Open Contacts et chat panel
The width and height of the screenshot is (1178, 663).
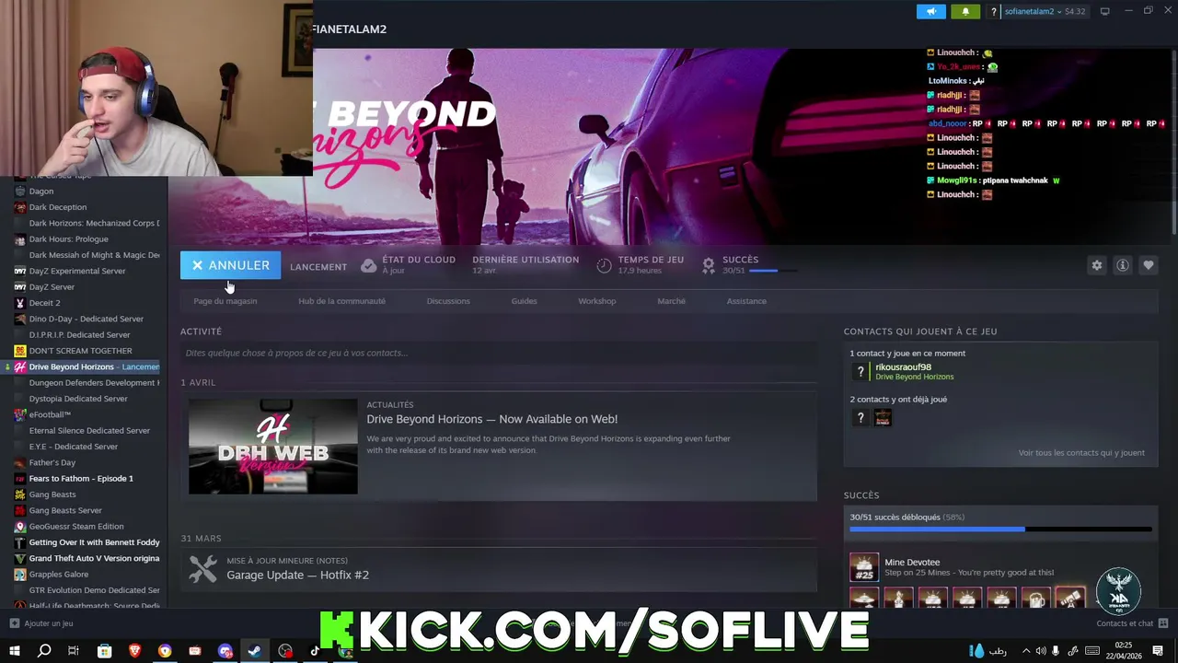[1132, 623]
